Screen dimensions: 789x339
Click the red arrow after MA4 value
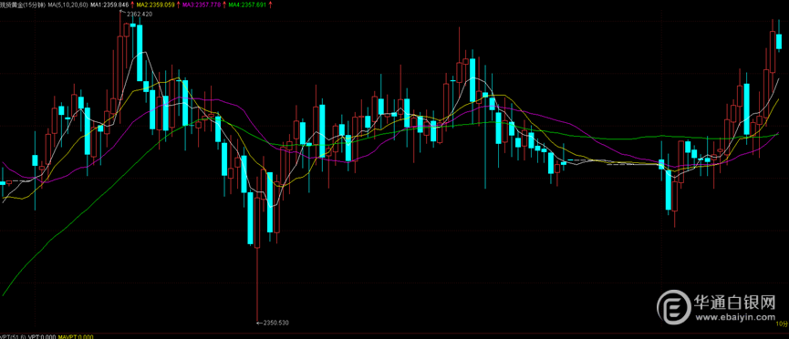click(270, 5)
